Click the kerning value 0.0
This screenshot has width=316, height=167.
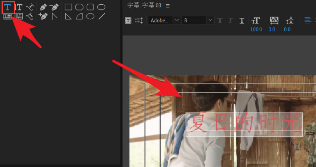(x=272, y=29)
